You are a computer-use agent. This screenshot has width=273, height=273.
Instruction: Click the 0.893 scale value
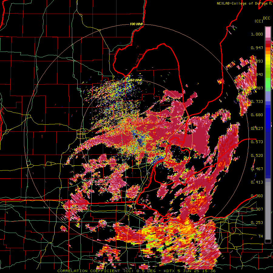click(x=257, y=61)
